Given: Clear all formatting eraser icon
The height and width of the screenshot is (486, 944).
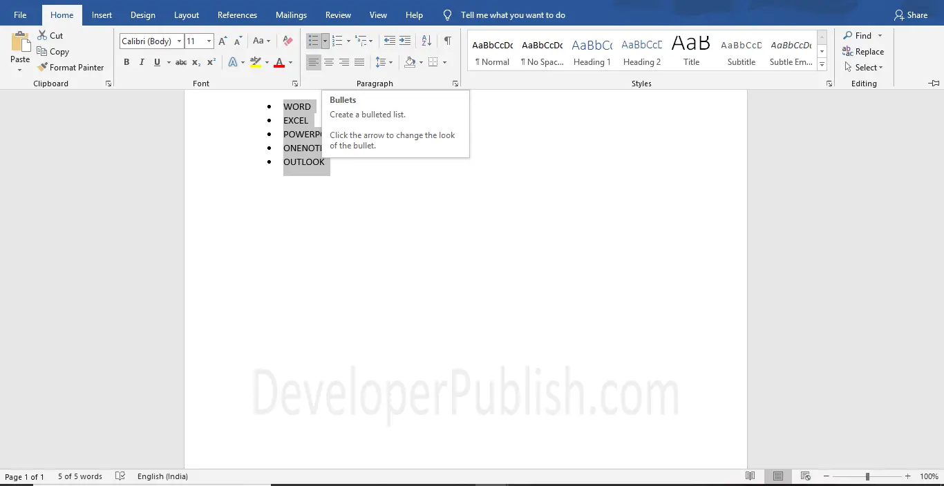Looking at the screenshot, I should click(x=288, y=41).
